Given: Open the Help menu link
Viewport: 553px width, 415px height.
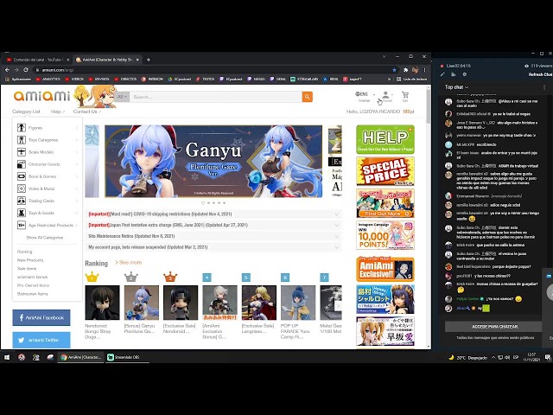Looking at the screenshot, I should (58, 112).
